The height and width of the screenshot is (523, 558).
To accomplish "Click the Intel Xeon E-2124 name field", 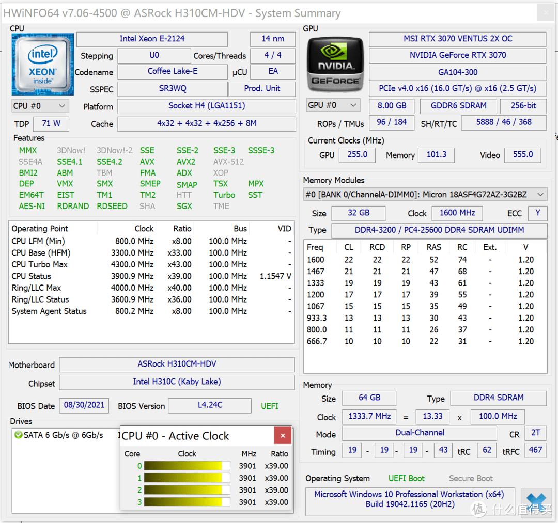I will [x=152, y=39].
